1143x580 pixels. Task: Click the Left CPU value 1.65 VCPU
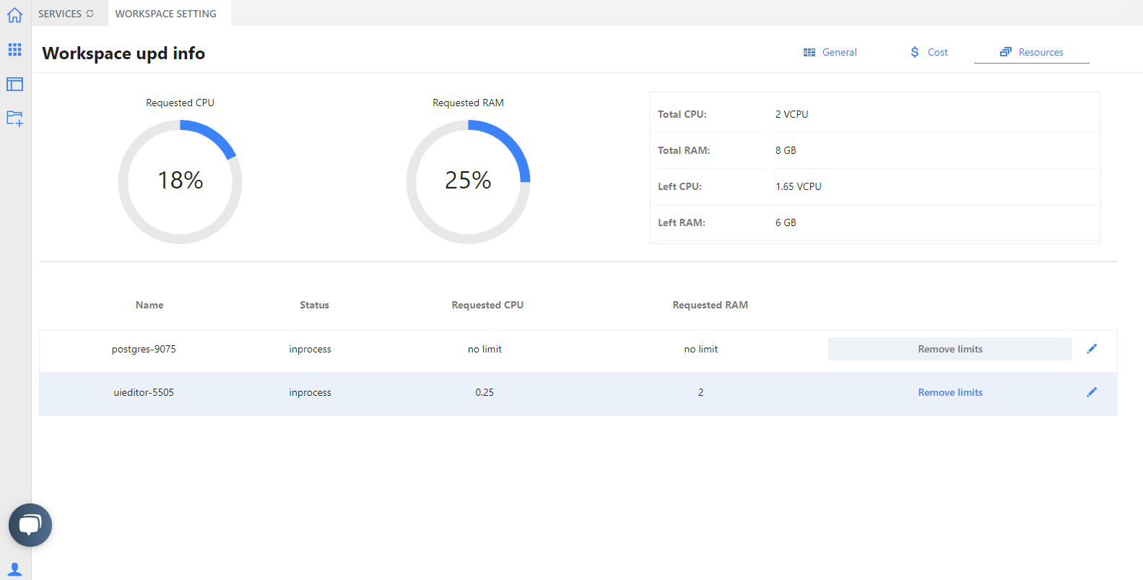click(799, 186)
